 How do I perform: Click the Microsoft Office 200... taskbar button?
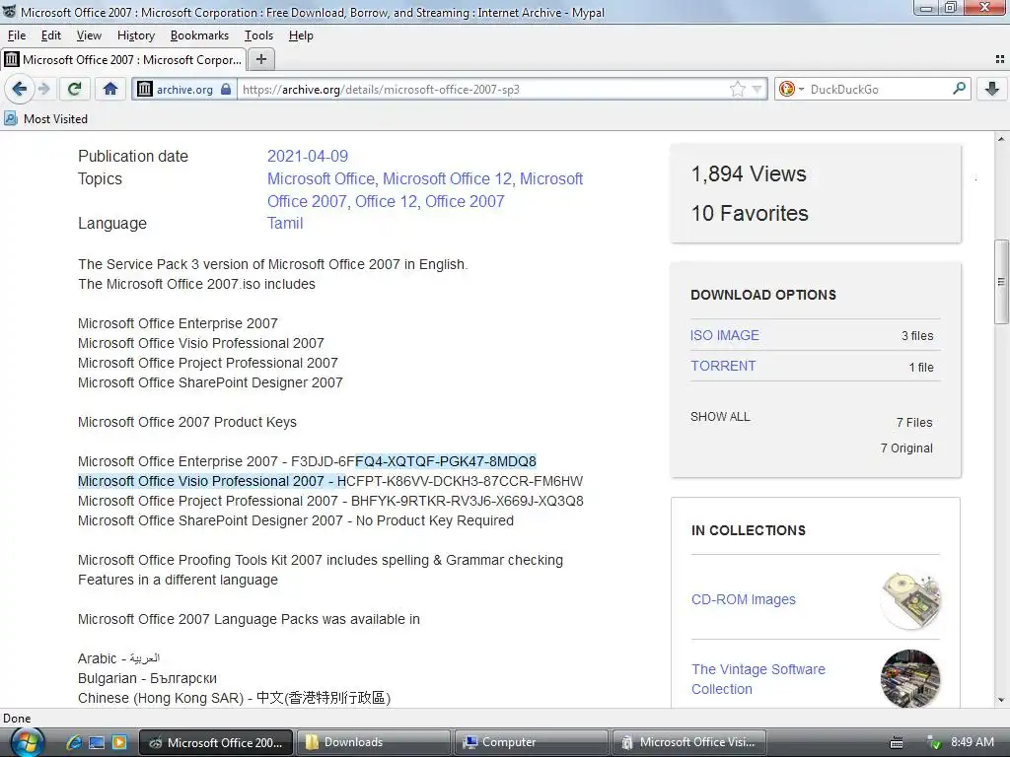point(216,742)
